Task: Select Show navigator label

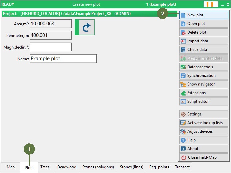Action: (x=201, y=84)
